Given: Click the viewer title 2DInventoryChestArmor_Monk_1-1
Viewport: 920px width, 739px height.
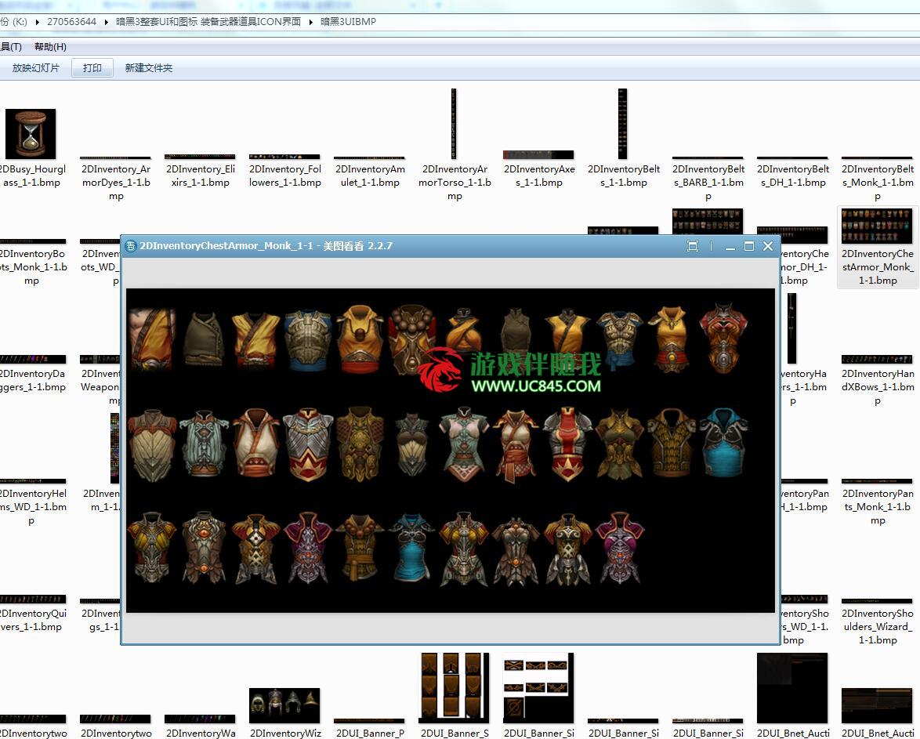Looking at the screenshot, I should click(226, 246).
